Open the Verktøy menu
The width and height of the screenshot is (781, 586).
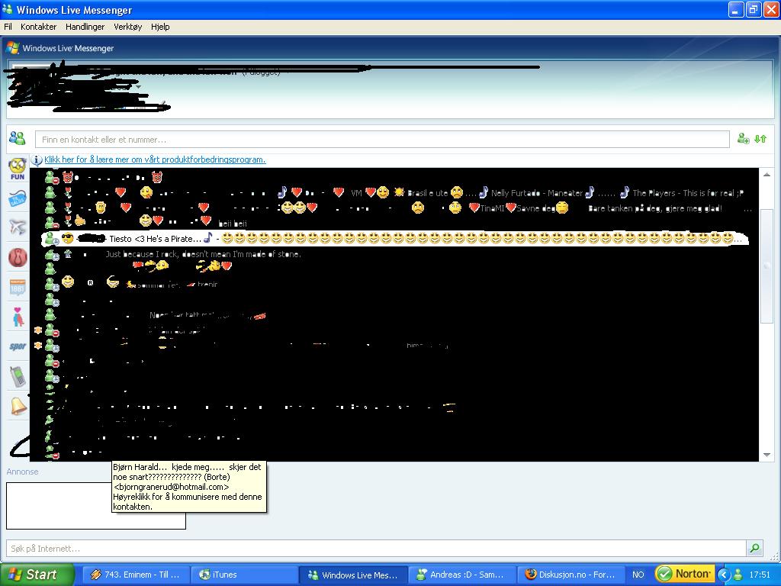[x=128, y=27]
